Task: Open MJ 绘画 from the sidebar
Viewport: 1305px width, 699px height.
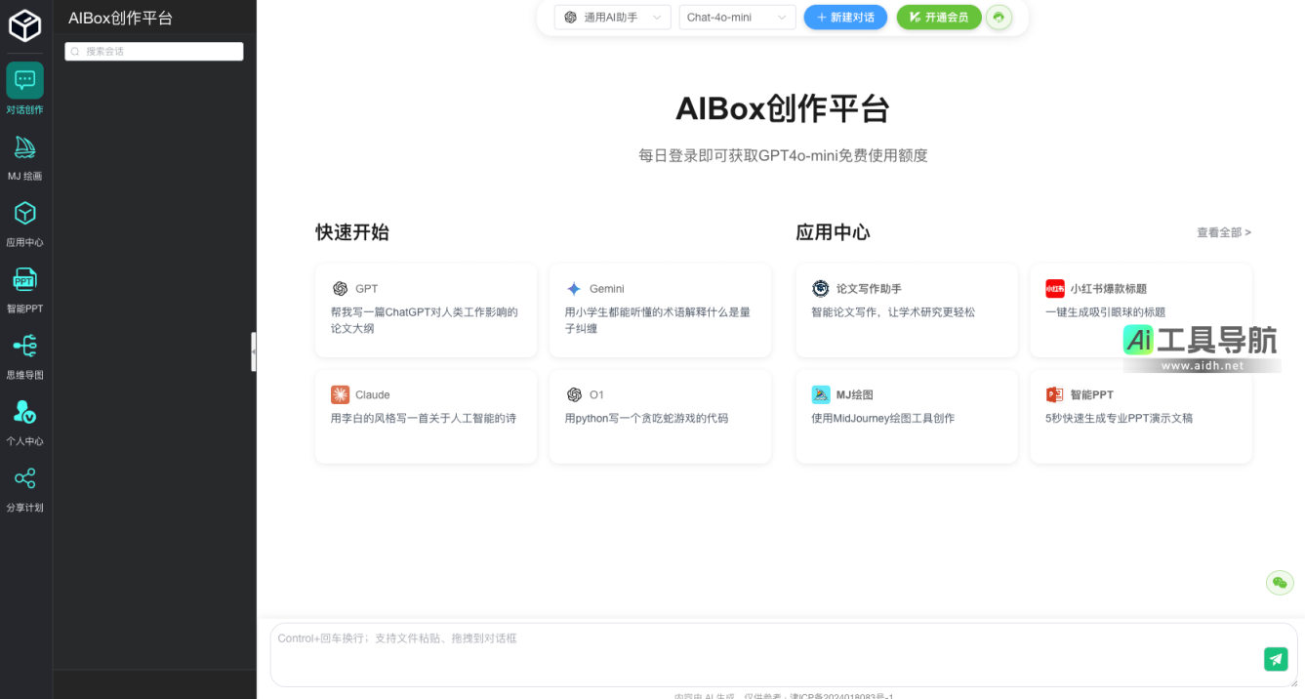Action: pyautogui.click(x=24, y=154)
